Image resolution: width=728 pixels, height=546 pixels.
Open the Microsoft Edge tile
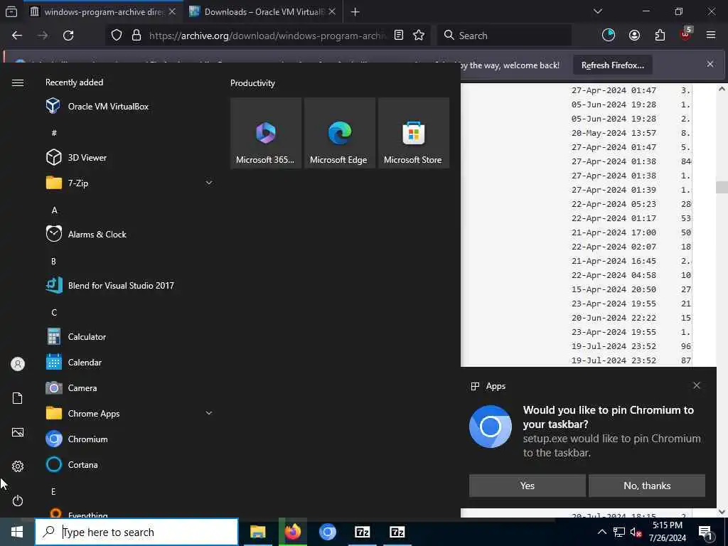coord(339,133)
